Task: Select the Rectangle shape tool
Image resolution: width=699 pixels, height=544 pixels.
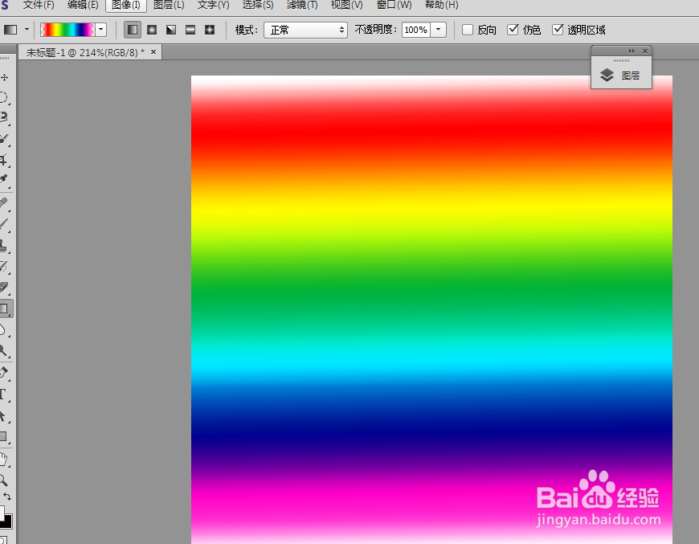Action: 3,437
